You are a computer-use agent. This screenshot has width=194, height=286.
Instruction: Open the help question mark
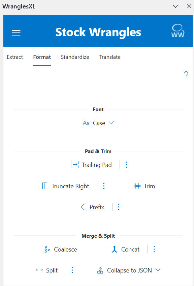tap(186, 74)
